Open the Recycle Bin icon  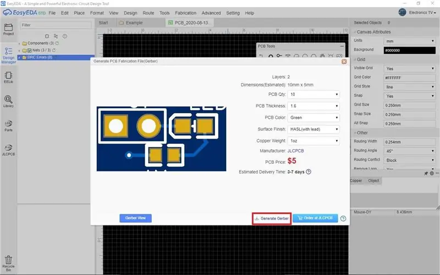[8, 263]
